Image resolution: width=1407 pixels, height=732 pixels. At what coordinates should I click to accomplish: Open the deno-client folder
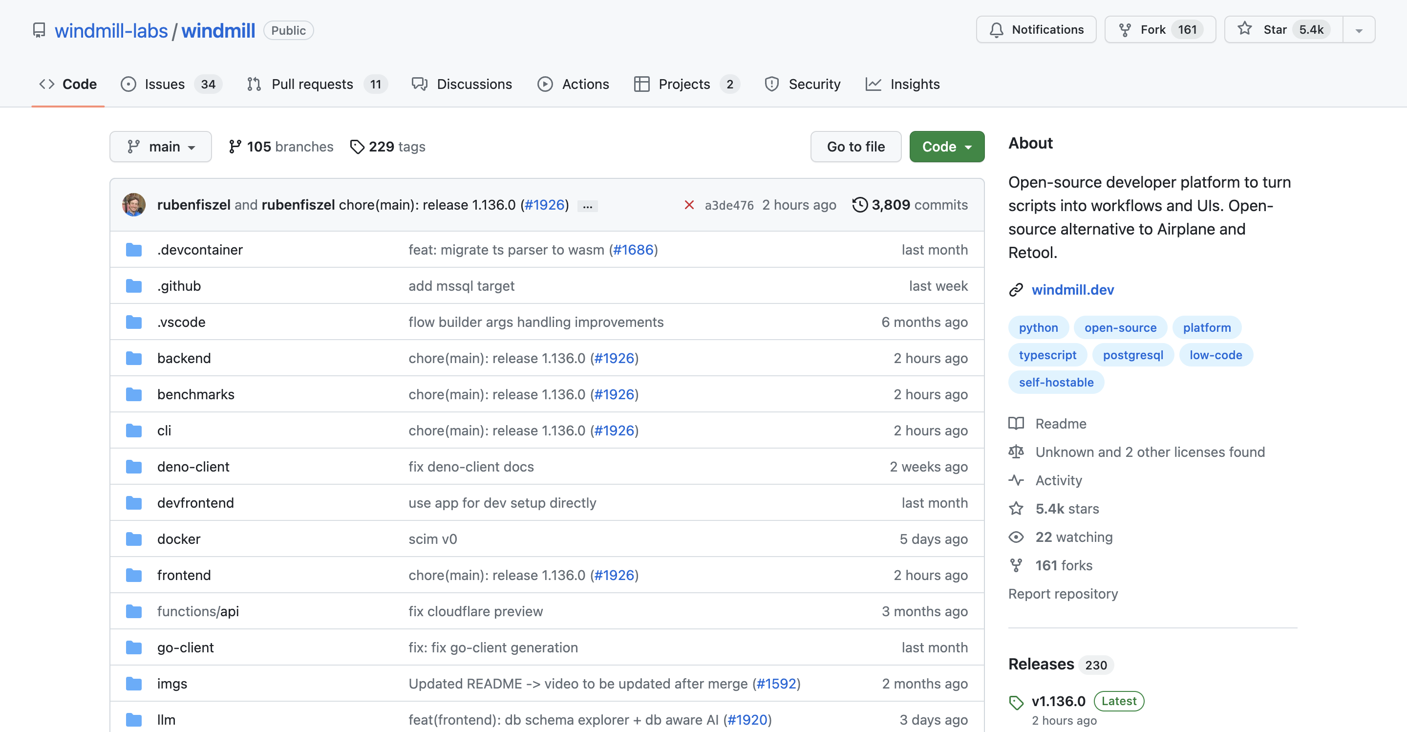point(193,467)
